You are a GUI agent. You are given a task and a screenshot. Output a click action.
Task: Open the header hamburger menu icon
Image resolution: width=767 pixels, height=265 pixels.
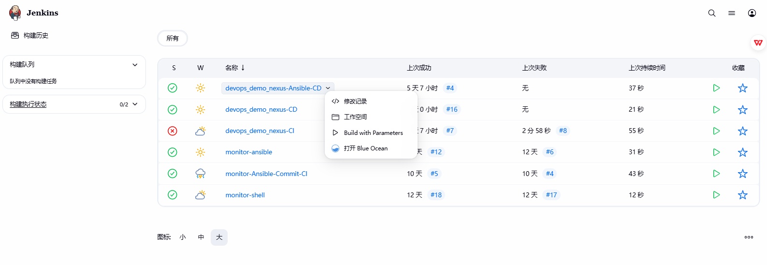click(731, 13)
